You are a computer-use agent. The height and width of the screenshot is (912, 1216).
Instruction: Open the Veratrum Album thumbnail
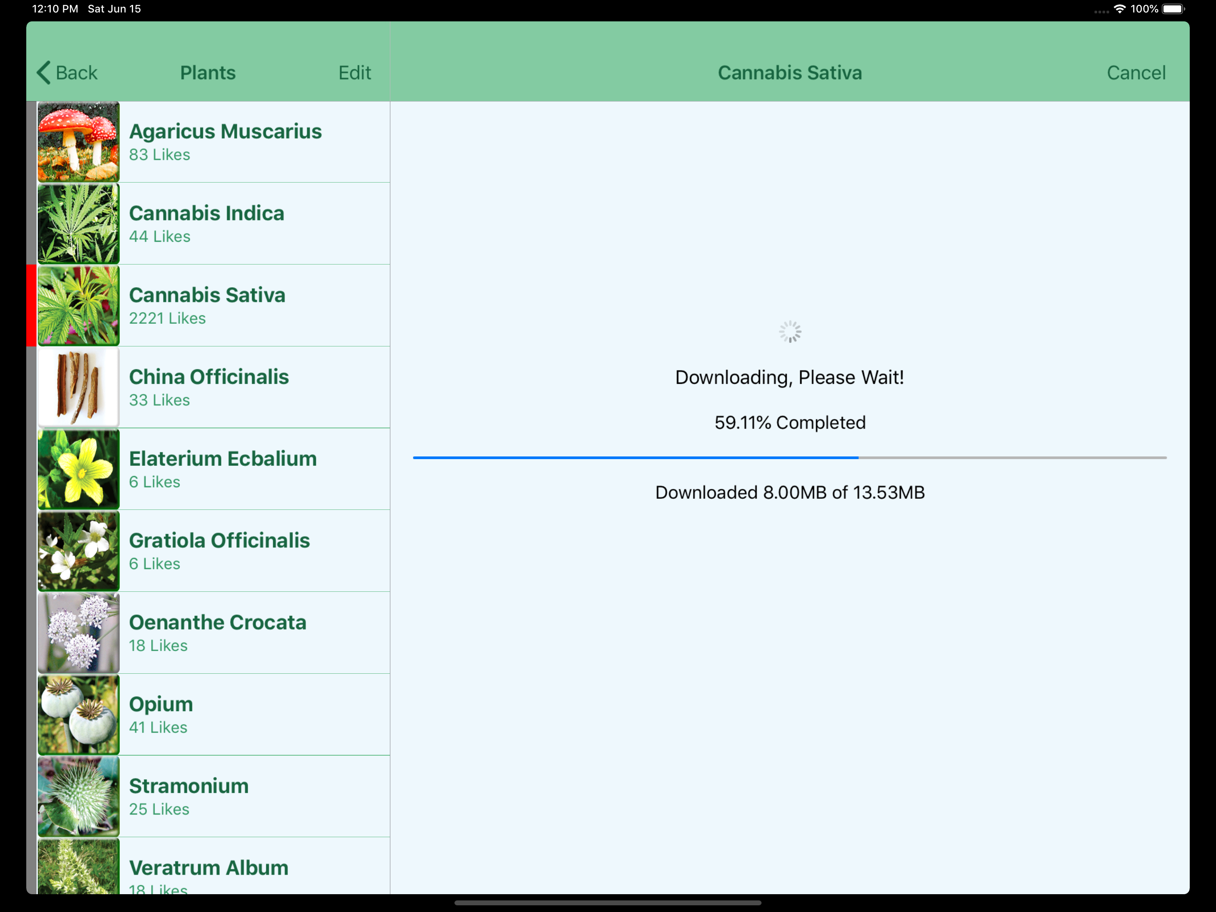point(79,866)
